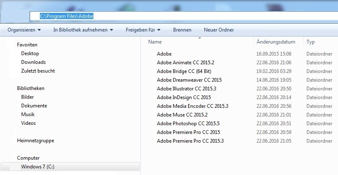
Task: Click the date 14.06.2016 19:05
Action: (274, 80)
